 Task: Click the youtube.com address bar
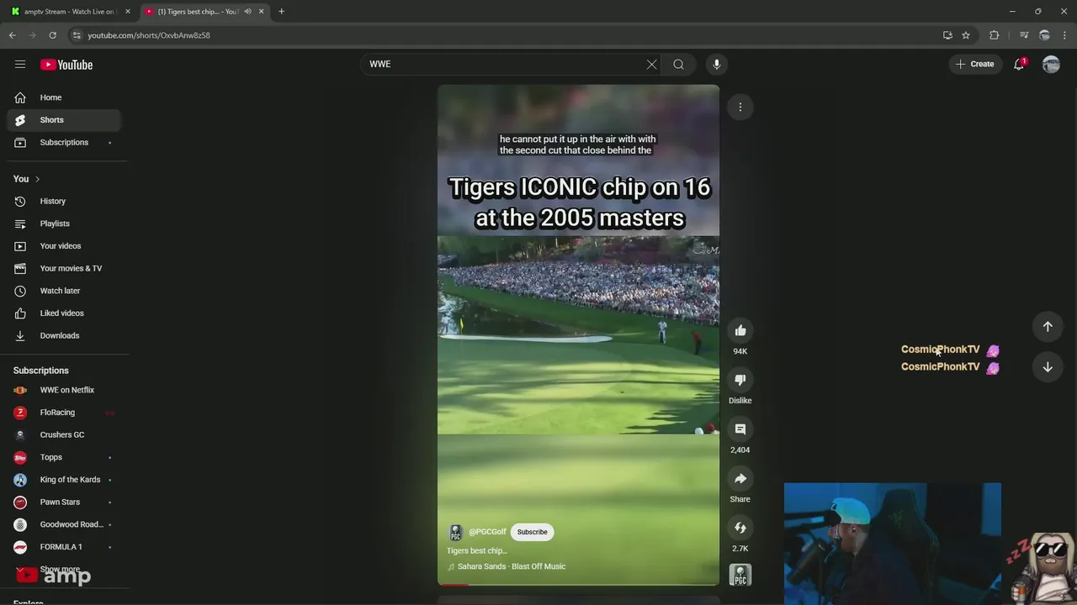click(505, 35)
